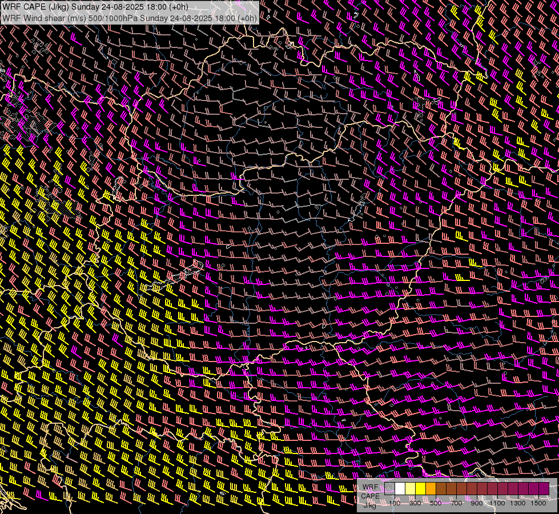Click the 'WRF Wind shear (m/s)' title line

[129, 18]
